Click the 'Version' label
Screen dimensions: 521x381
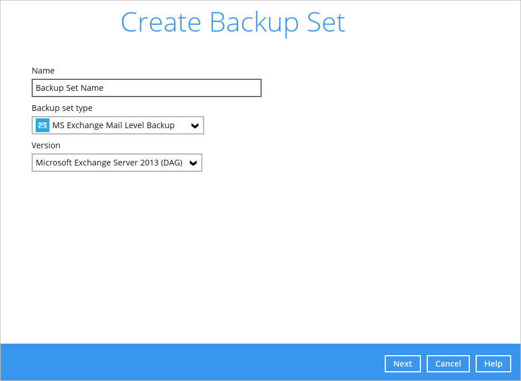46,145
